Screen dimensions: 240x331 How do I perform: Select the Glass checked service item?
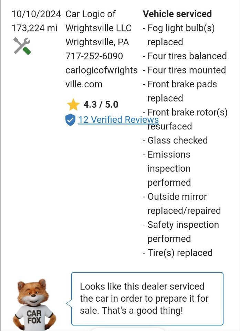pyautogui.click(x=177, y=140)
